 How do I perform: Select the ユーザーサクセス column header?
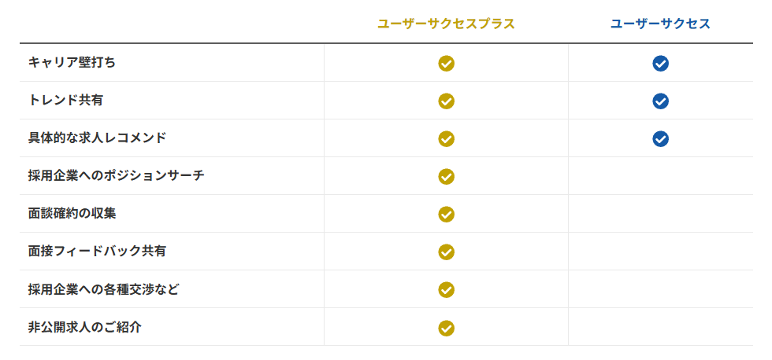coord(660,24)
